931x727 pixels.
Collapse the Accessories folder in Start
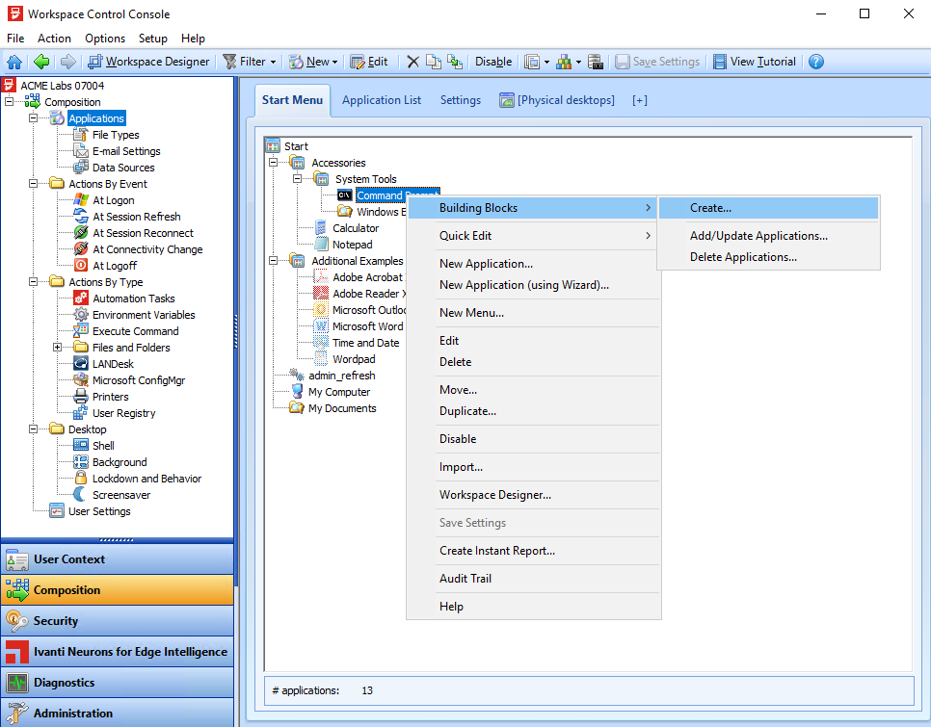(x=273, y=163)
